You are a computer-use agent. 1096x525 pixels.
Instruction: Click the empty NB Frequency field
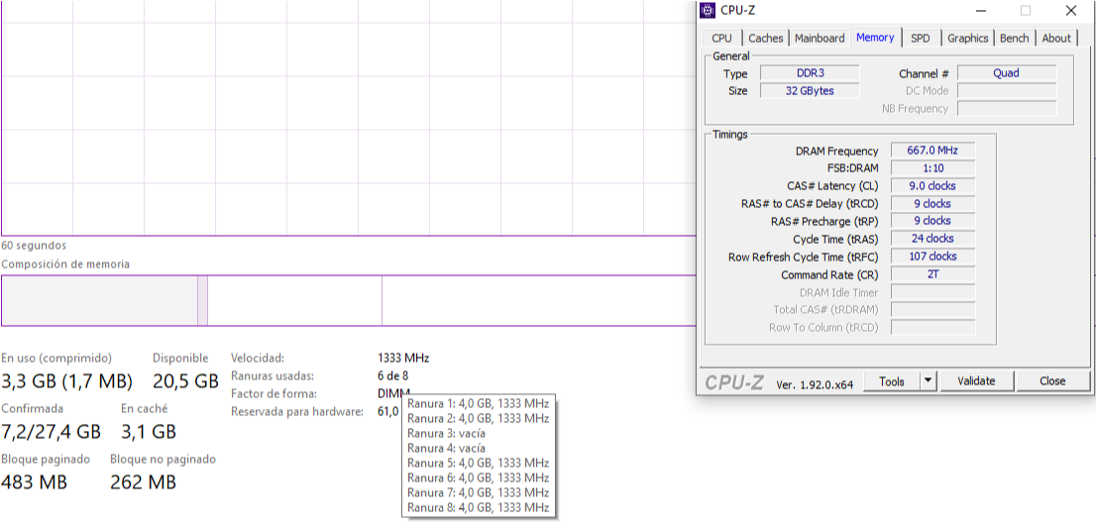pyautogui.click(x=1007, y=108)
